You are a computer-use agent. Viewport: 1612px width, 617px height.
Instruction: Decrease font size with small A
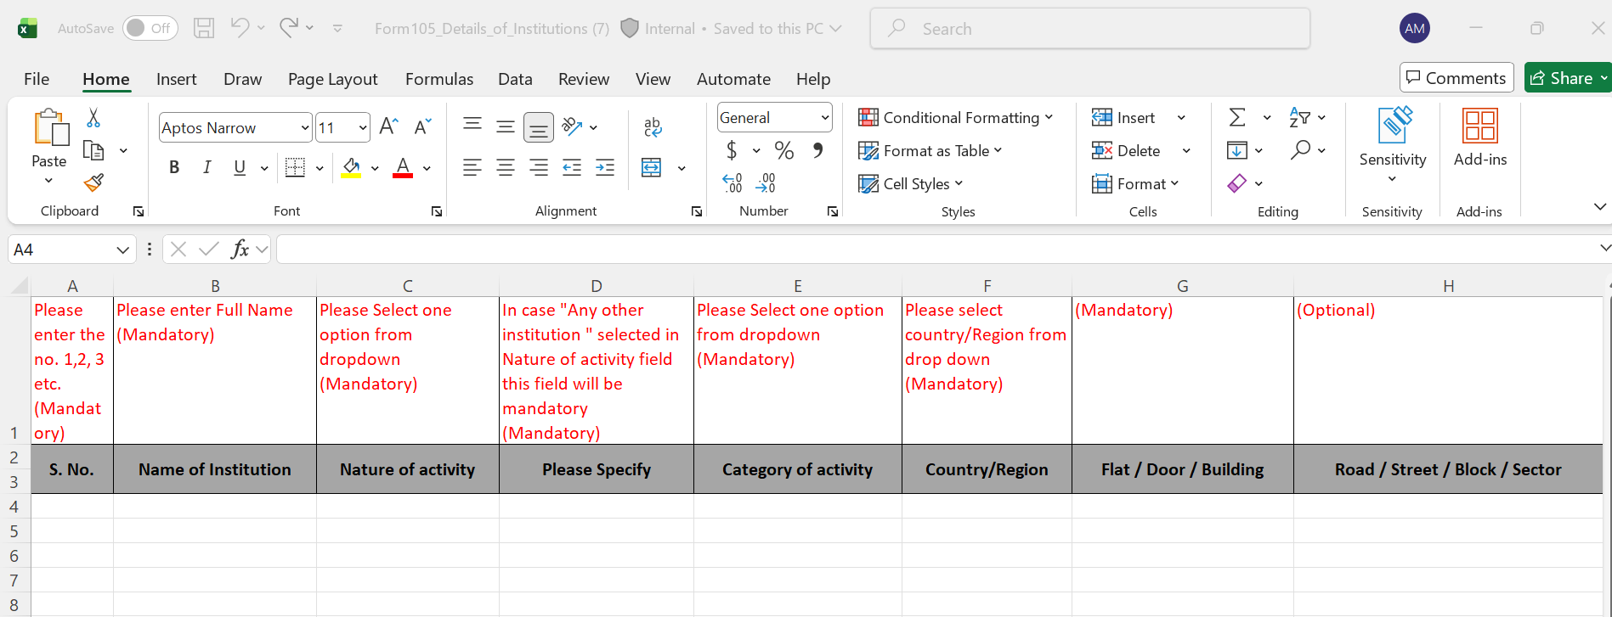pos(422,127)
